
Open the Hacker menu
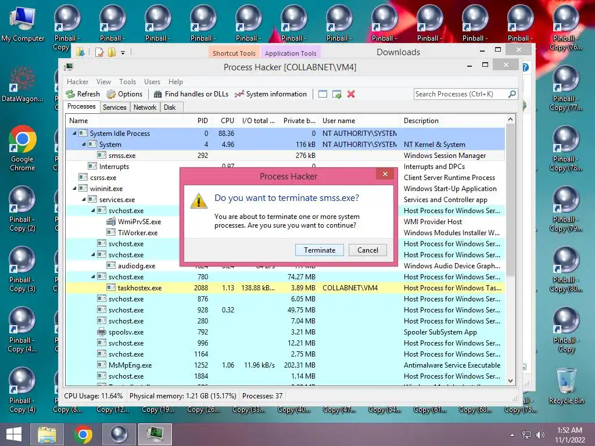(77, 81)
